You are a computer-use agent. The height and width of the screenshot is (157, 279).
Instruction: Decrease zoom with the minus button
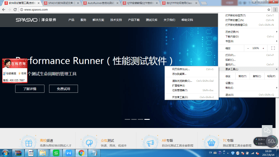248,48
